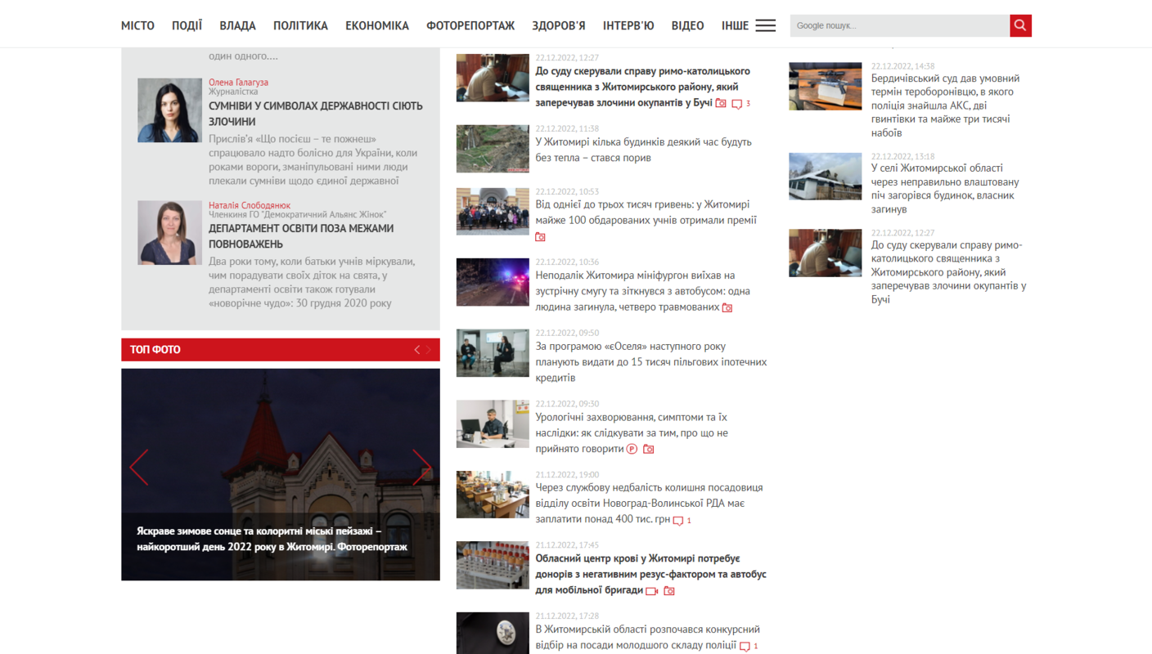Open the МІСТО menu section
The height and width of the screenshot is (654, 1152).
tap(137, 25)
